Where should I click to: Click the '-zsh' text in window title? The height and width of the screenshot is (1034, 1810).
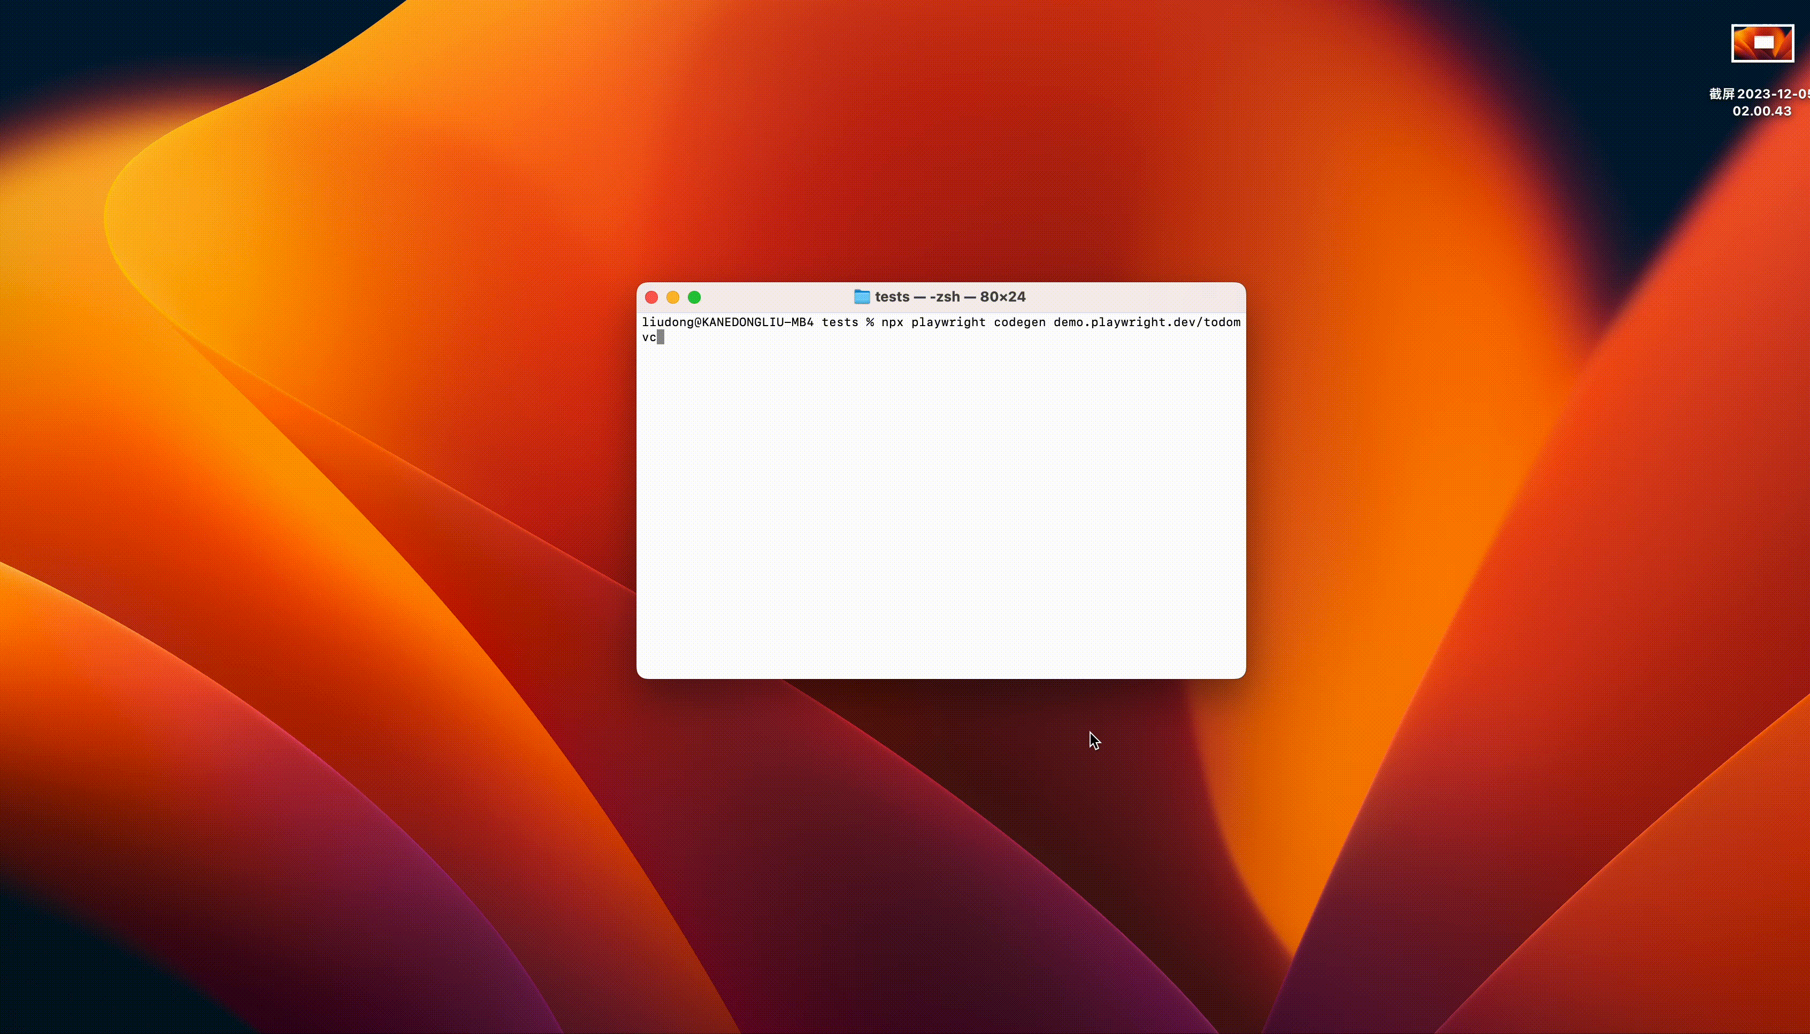pyautogui.click(x=944, y=297)
